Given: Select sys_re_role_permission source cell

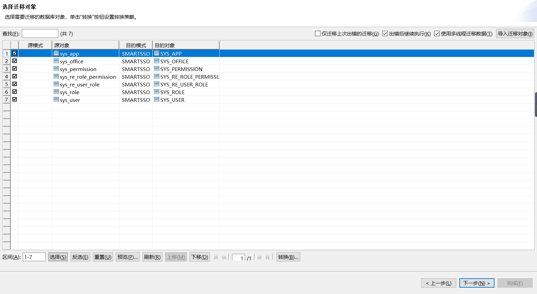Looking at the screenshot, I should coord(85,76).
